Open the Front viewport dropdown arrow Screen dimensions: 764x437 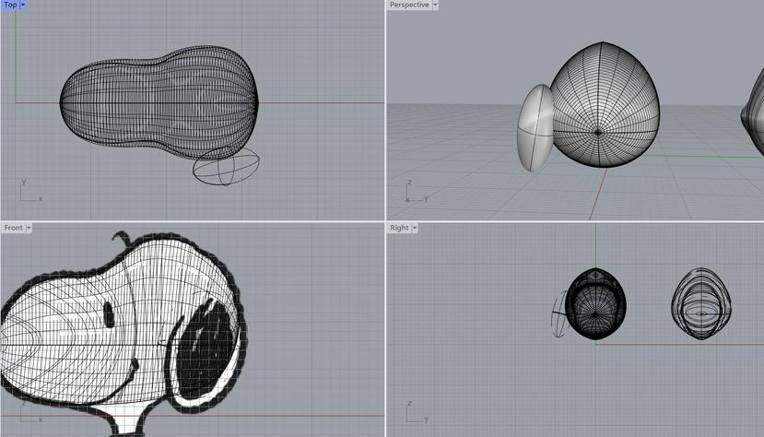tap(29, 228)
